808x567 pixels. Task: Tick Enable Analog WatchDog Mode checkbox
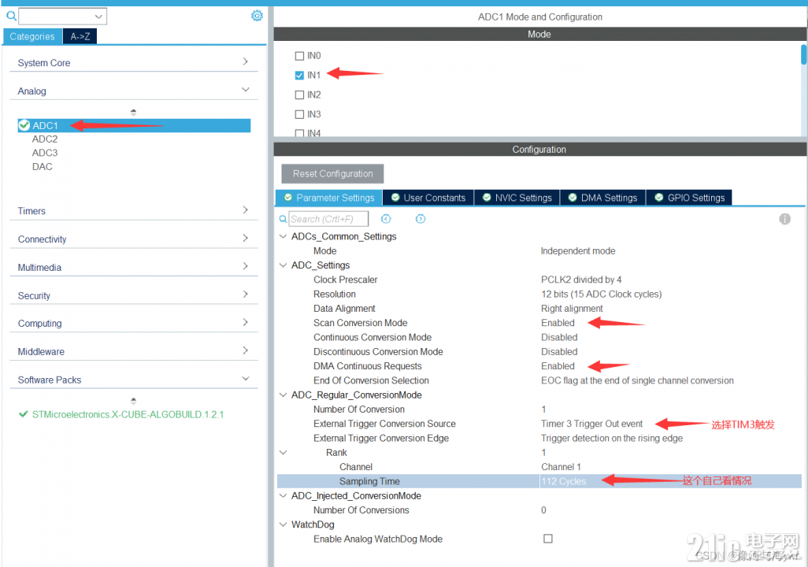548,539
